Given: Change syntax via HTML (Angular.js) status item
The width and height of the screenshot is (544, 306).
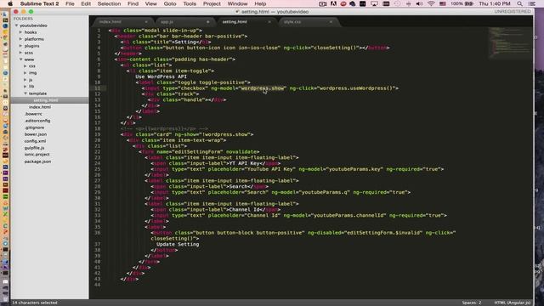Looking at the screenshot, I should click(512, 303).
